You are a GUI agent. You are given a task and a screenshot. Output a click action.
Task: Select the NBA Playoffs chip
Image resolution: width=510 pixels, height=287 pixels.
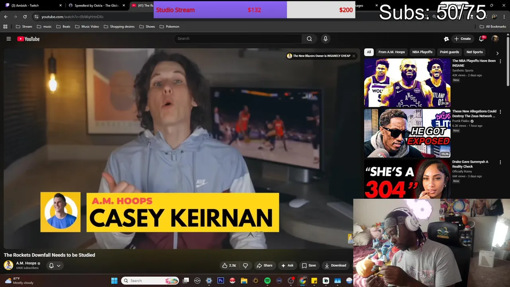click(422, 52)
